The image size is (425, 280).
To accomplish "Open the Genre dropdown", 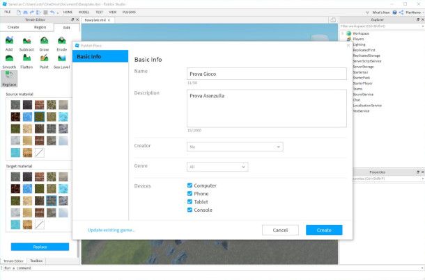I will pyautogui.click(x=217, y=167).
